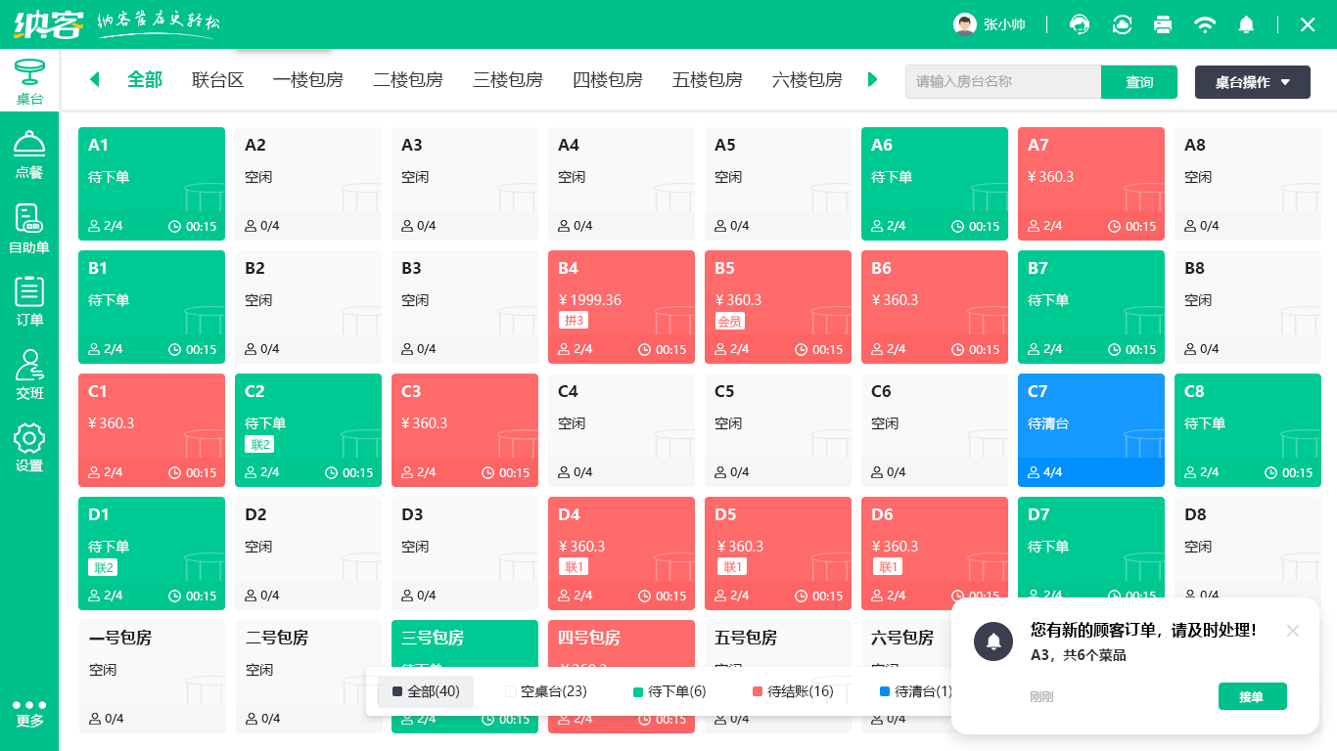Open the notification bell icon
1337x751 pixels.
(x=1246, y=24)
